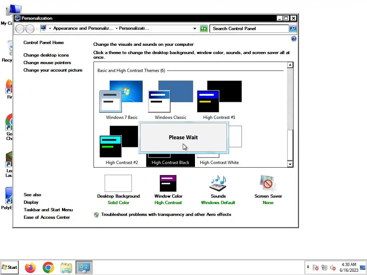Launch Google Chrome from the taskbar
The image size is (367, 275).
coord(48,267)
